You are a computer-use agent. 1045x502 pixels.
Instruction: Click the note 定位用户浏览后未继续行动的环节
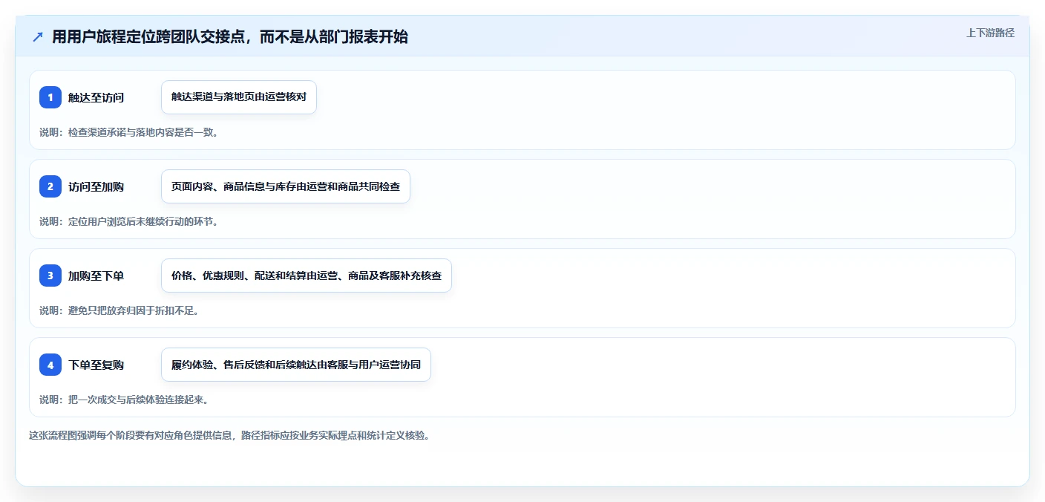[128, 221]
